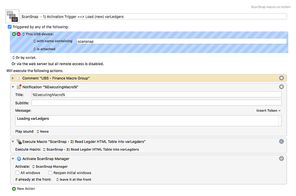Toggle 'Triggered by any of the following' checkbox
This screenshot has height=196, width=296.
coord(9,27)
